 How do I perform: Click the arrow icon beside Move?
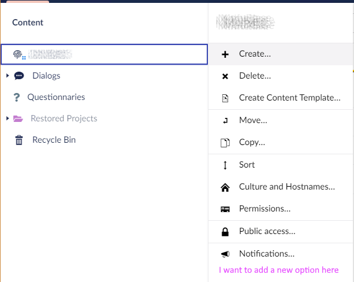pos(225,121)
